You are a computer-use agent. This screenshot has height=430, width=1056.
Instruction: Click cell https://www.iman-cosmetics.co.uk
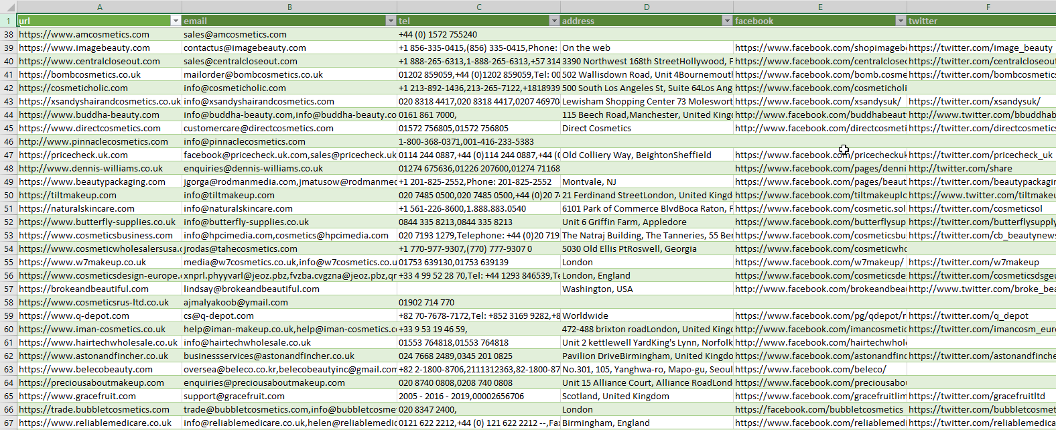(x=100, y=329)
